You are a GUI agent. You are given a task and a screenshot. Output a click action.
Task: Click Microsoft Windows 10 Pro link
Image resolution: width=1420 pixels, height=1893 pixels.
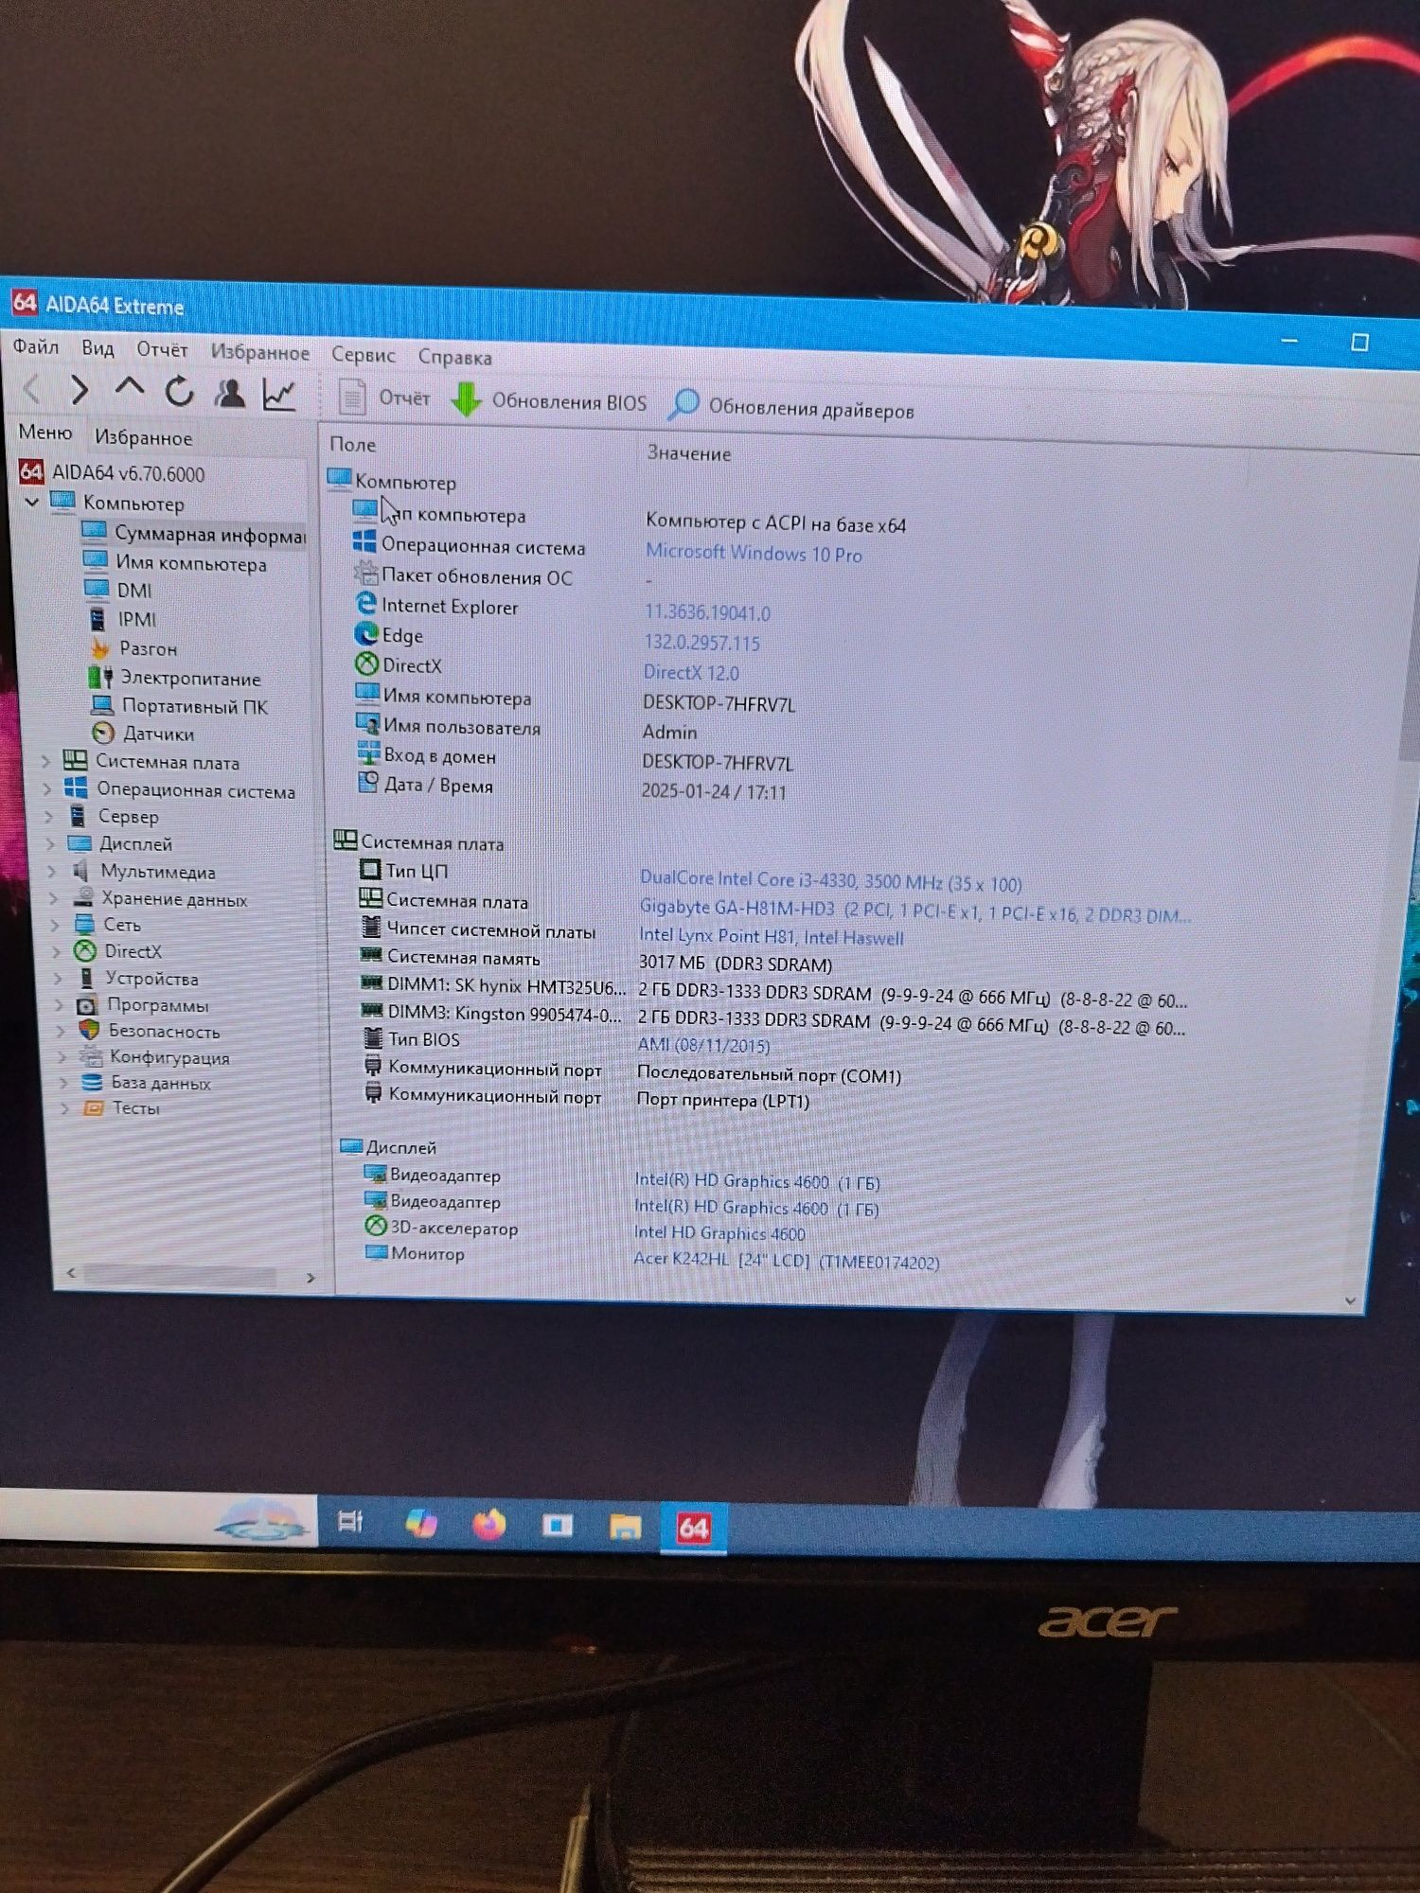pyautogui.click(x=754, y=553)
